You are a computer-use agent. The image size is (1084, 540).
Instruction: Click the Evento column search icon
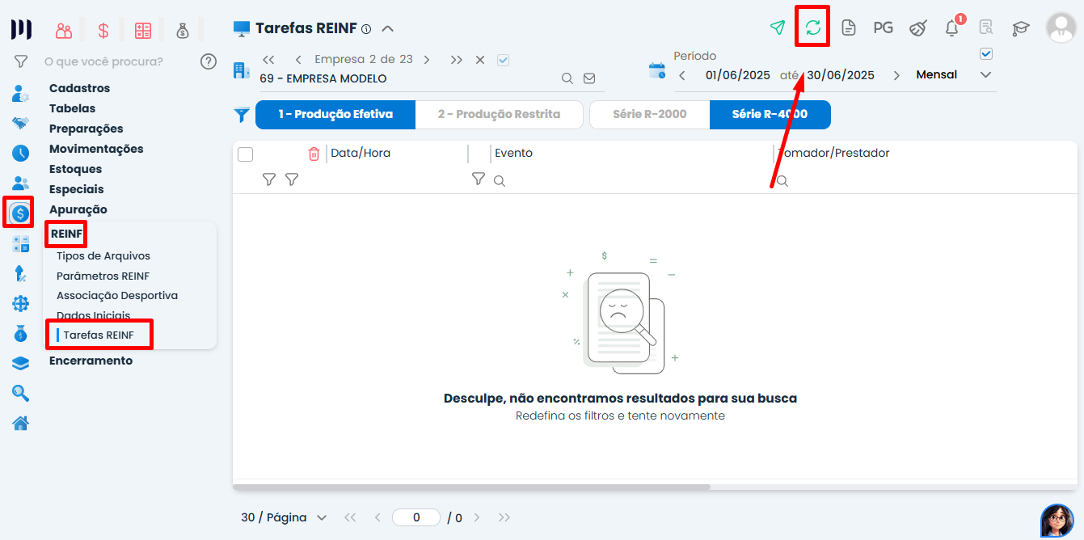tap(500, 181)
